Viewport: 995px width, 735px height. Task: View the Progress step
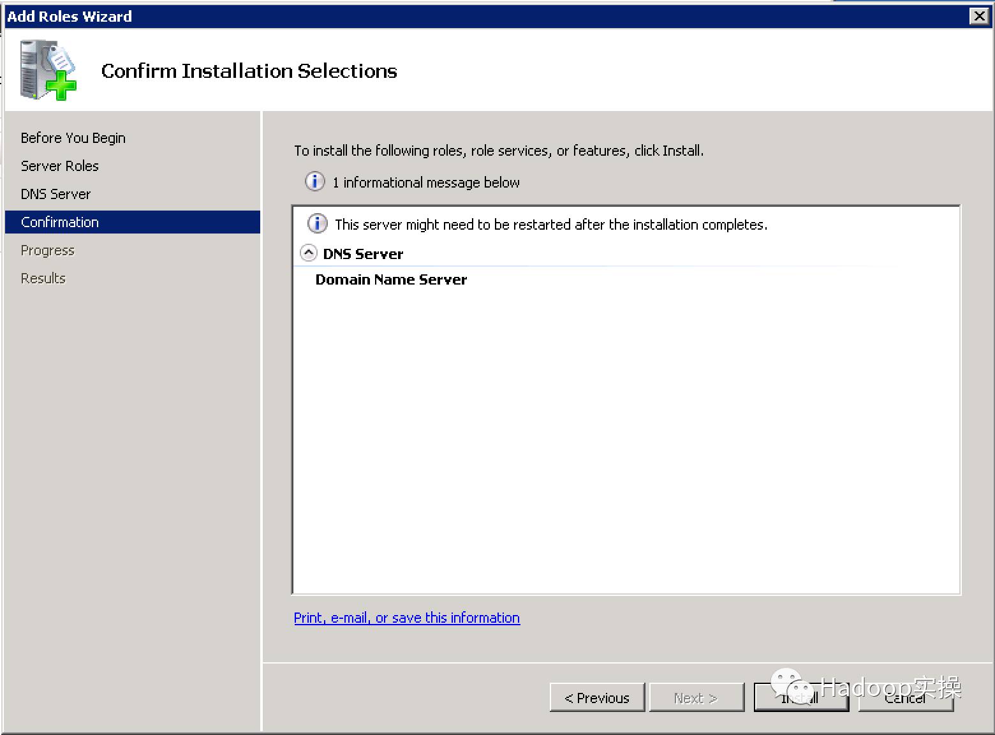pyautogui.click(x=47, y=250)
